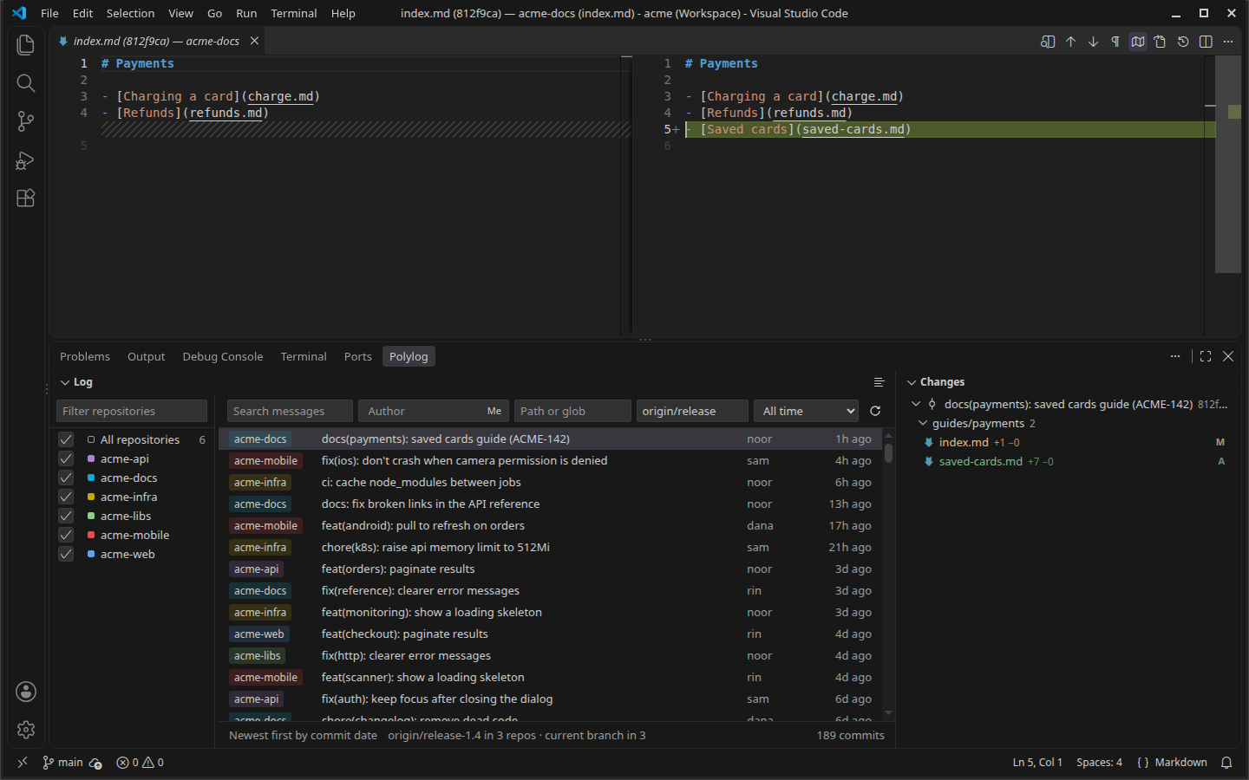Click the 'Filter repositories' input field
The height and width of the screenshot is (780, 1249).
pyautogui.click(x=132, y=411)
